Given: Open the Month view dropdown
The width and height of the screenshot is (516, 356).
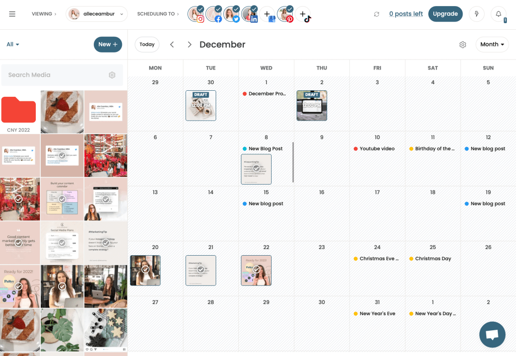Looking at the screenshot, I should [x=492, y=44].
